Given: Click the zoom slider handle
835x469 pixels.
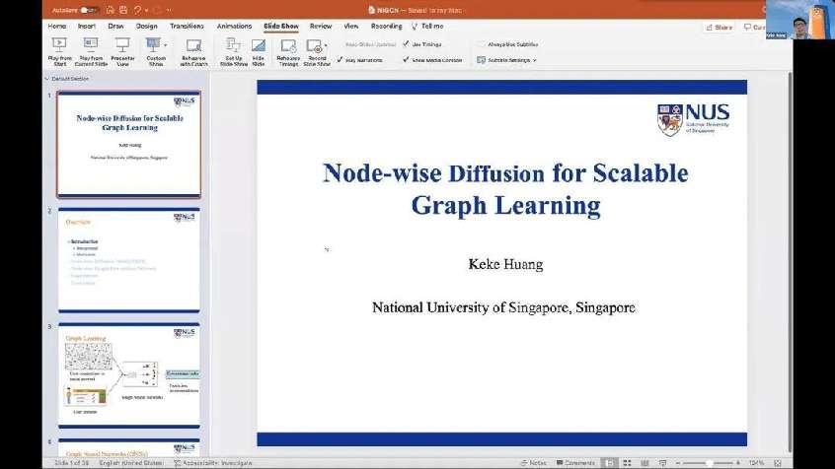Looking at the screenshot, I should click(709, 463).
